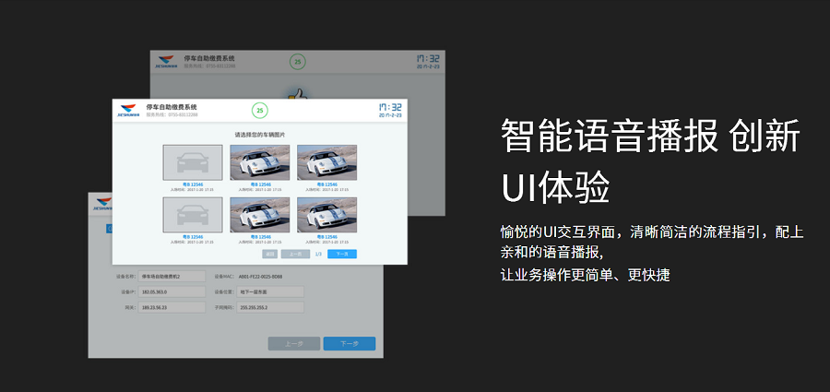Click plate label 粤B 12546 under top-row placeholder
830x392 pixels.
pos(193,184)
